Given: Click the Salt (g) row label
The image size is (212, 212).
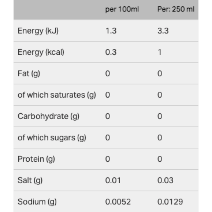Looking at the screenshot, I should [30, 180].
